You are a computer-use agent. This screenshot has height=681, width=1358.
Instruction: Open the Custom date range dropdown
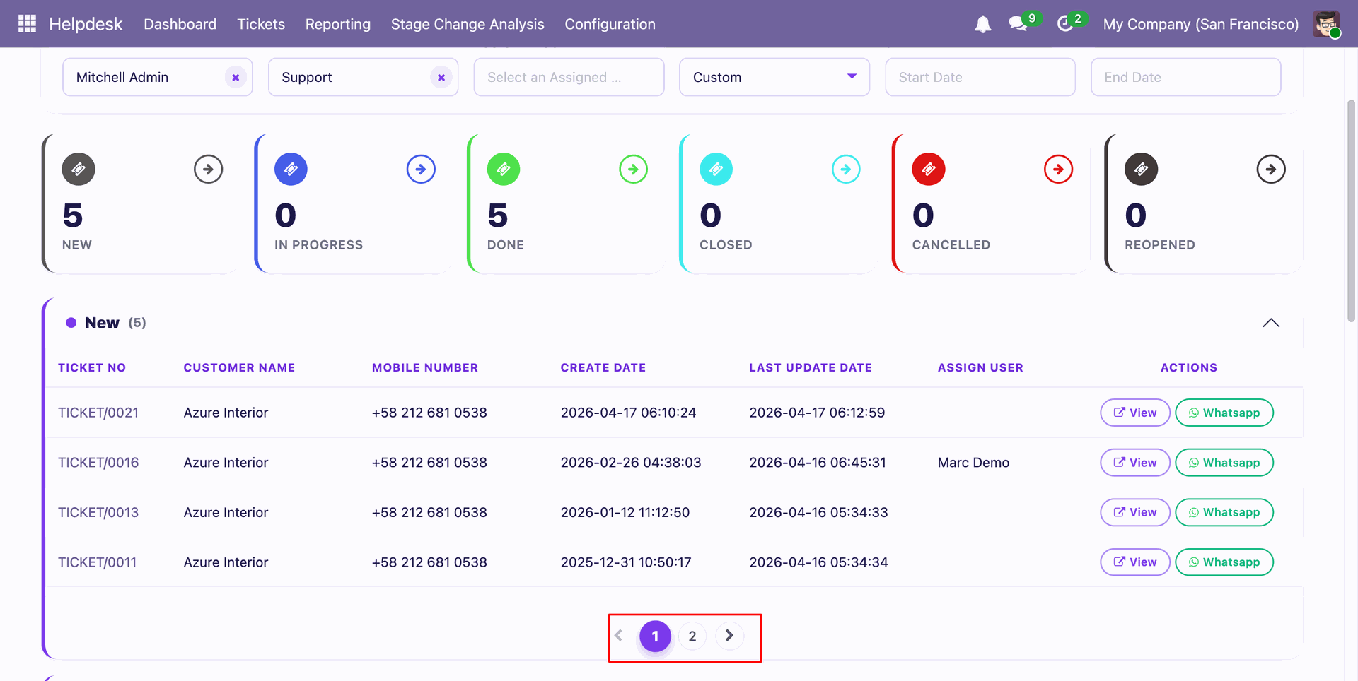(774, 77)
